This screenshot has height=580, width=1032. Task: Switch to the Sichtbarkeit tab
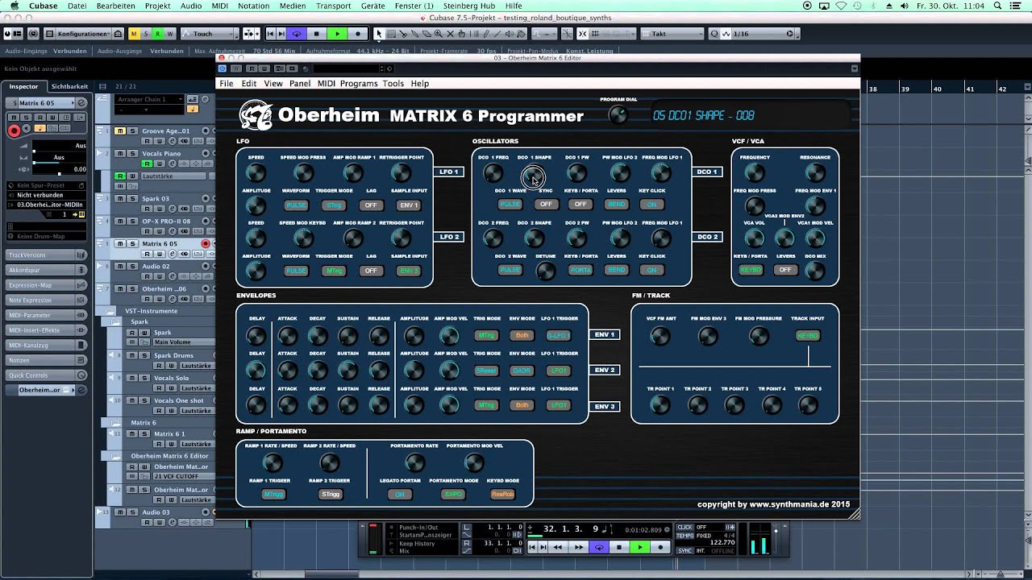coord(69,86)
